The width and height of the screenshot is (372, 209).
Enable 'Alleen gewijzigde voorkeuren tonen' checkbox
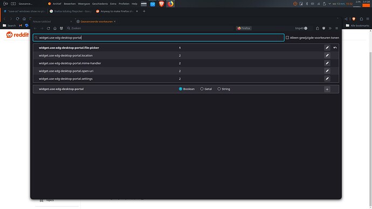pos(287,38)
